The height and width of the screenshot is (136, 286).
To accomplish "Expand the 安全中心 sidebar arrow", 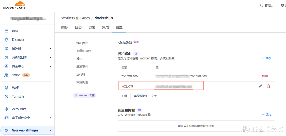I will pyautogui.click(x=51, y=66).
